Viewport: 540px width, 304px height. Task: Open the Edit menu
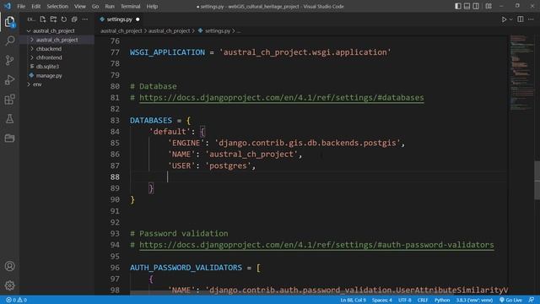pyautogui.click(x=35, y=6)
